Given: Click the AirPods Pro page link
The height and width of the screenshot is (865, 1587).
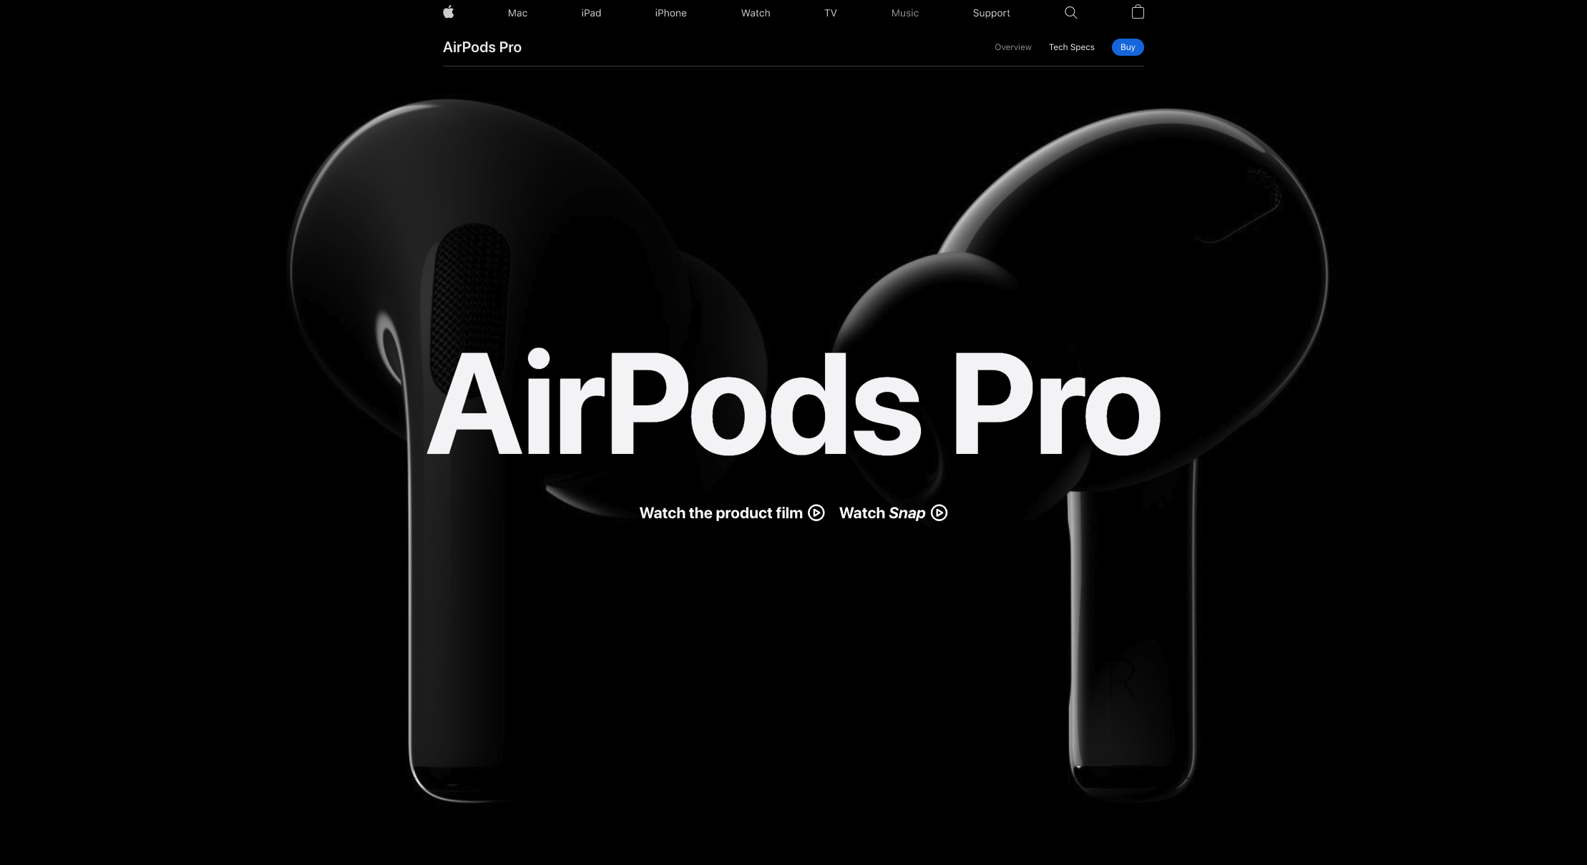Looking at the screenshot, I should (x=482, y=47).
